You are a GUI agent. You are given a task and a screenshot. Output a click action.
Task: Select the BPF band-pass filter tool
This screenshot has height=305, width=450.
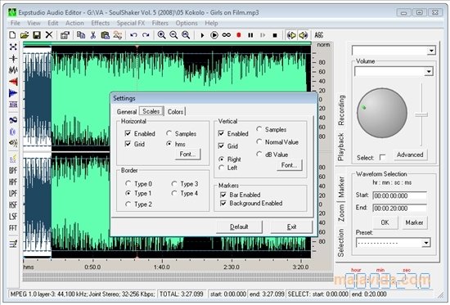click(x=13, y=170)
